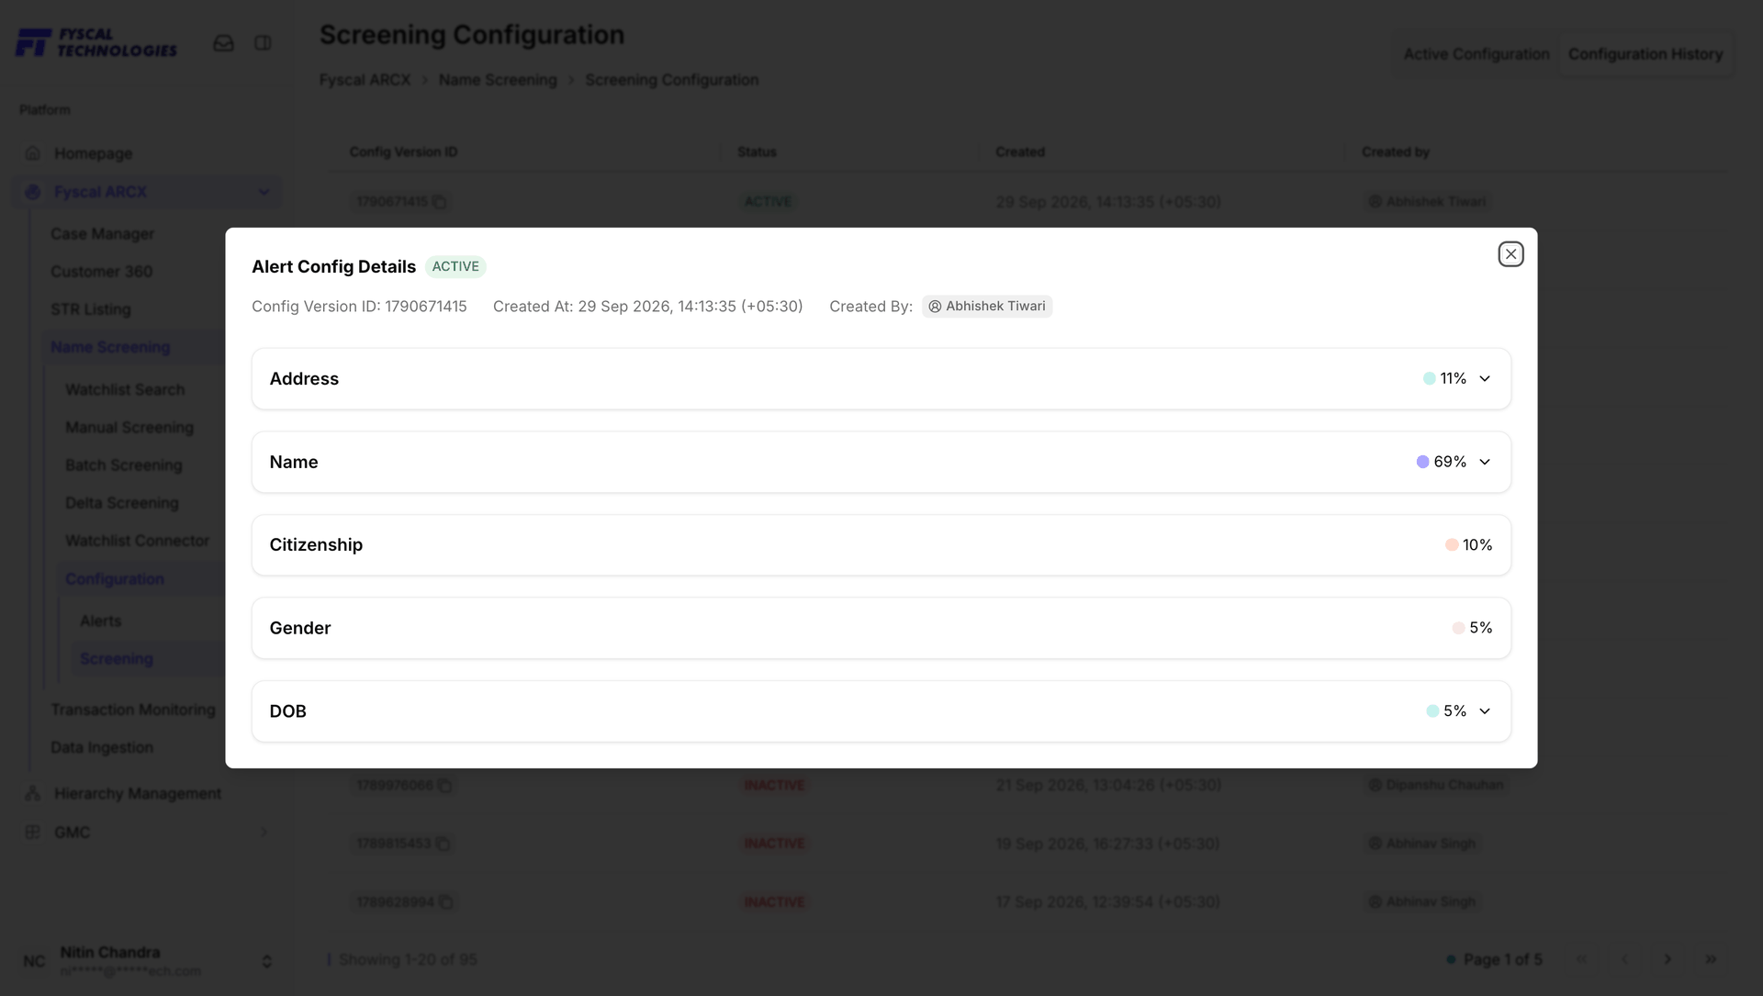The width and height of the screenshot is (1763, 996).
Task: Copy config version ID 1789628994
Action: point(445,902)
